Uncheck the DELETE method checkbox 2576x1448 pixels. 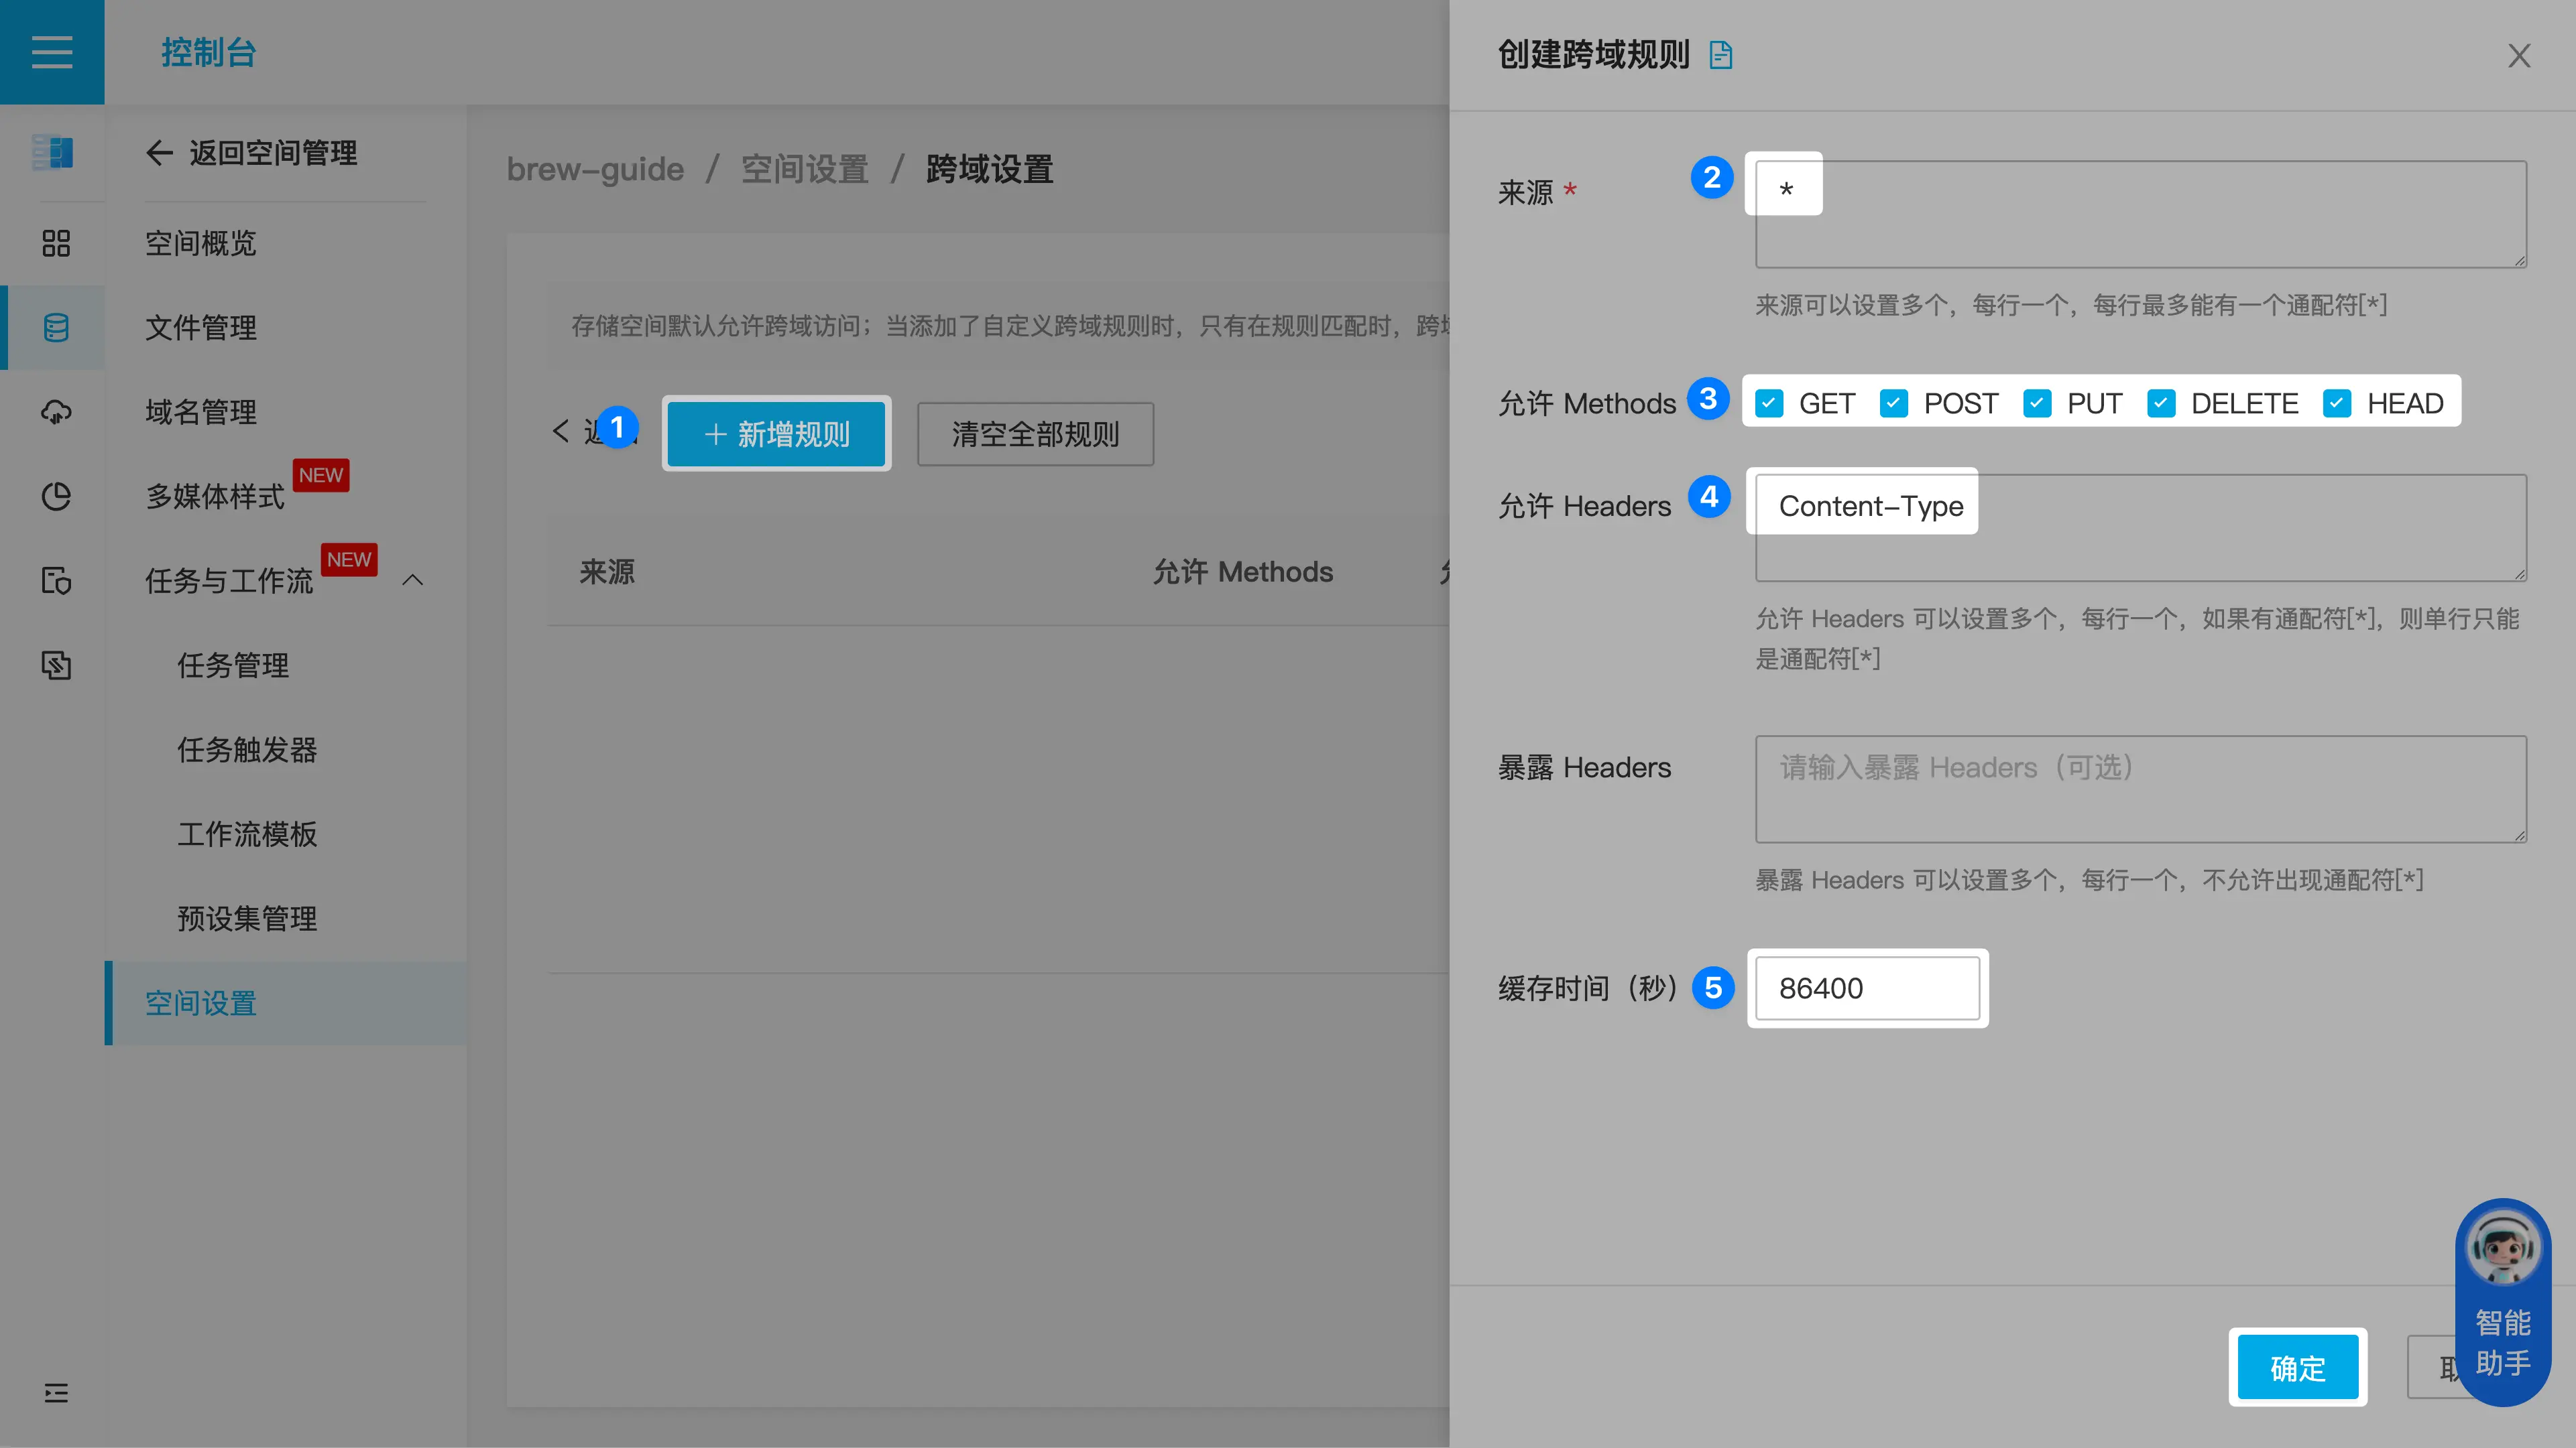(2161, 403)
